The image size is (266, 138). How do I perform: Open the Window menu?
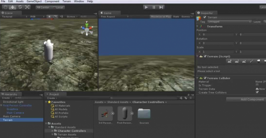(x=79, y=1)
